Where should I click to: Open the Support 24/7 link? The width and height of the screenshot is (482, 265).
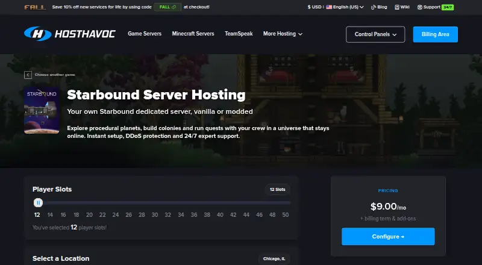coord(435,7)
